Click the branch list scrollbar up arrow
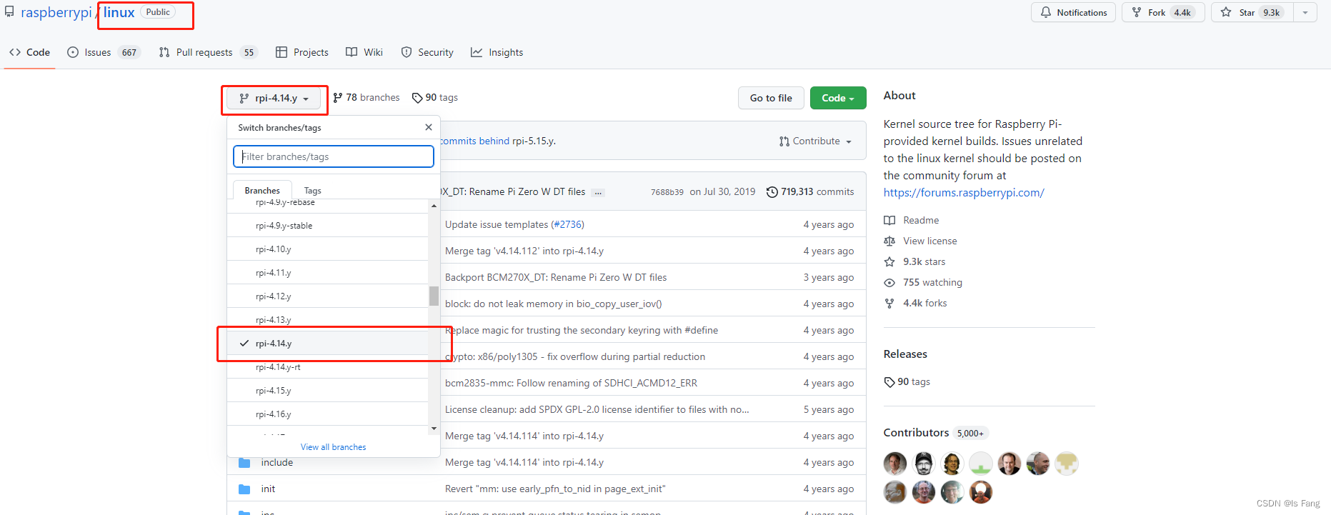1331x515 pixels. click(x=434, y=206)
